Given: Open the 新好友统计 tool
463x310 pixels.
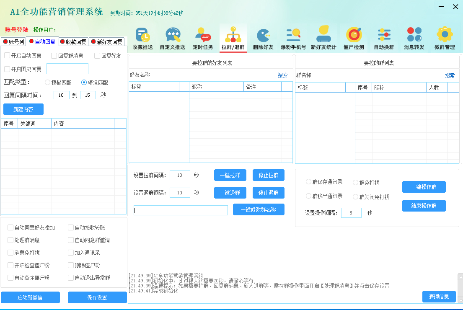Looking at the screenshot, I should point(323,39).
